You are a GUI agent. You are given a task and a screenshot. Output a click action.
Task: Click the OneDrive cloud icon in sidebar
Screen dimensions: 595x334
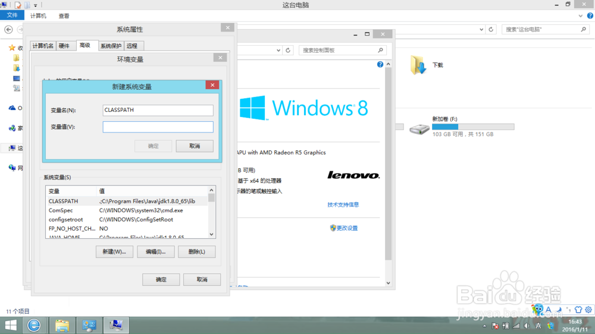pyautogui.click(x=12, y=108)
